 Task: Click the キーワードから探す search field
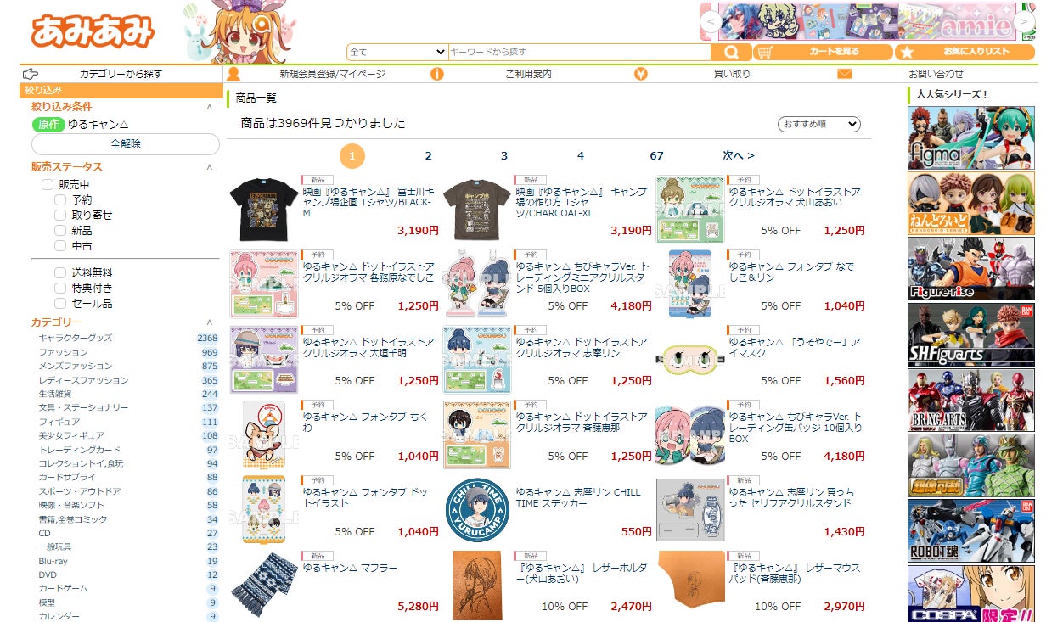pos(578,52)
